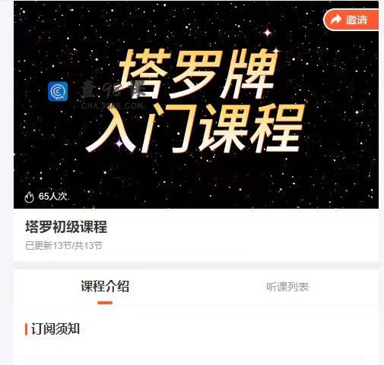This screenshot has height=365, width=384.
Task: Click the 入门课程 golden banner text
Action: 195,129
